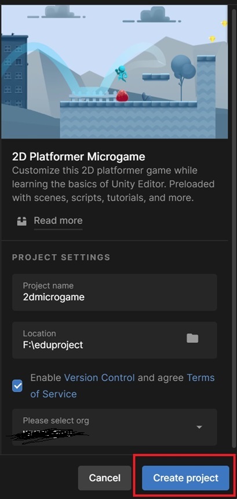
Task: Open the Terms of Service link
Action: coord(122,386)
